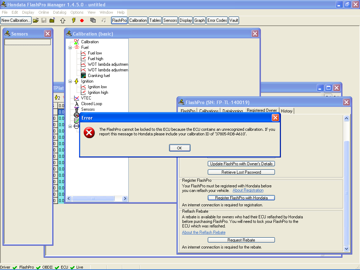Switch to the History tab
360x270 pixels.
coord(287,111)
